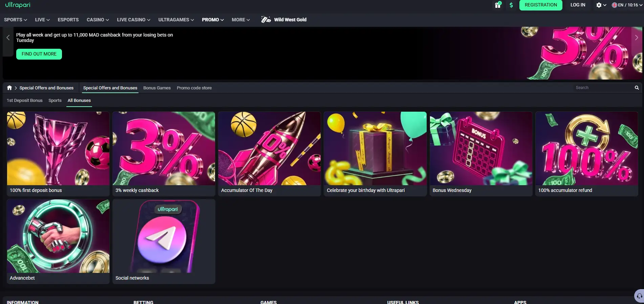Viewport: 644px width, 304px height.
Task: Open the birthday bonus card
Action: click(x=375, y=154)
